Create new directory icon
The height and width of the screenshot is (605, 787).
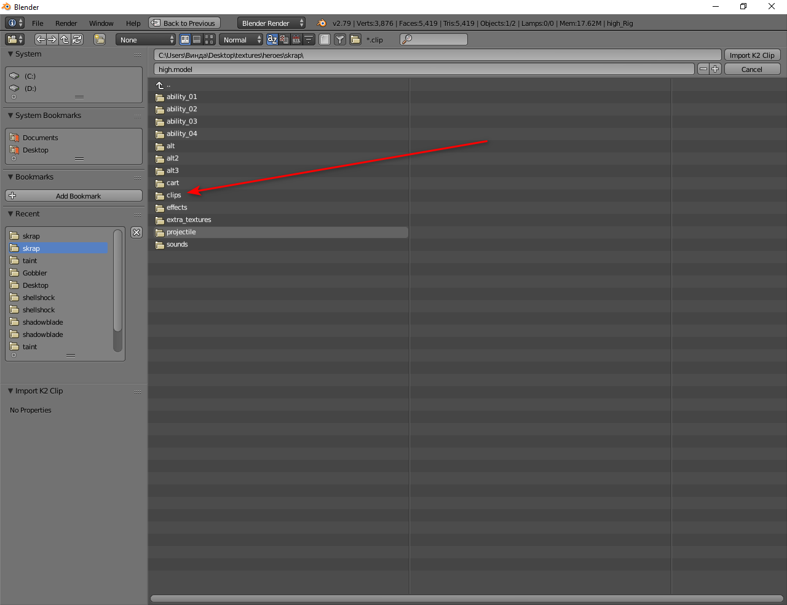point(100,39)
